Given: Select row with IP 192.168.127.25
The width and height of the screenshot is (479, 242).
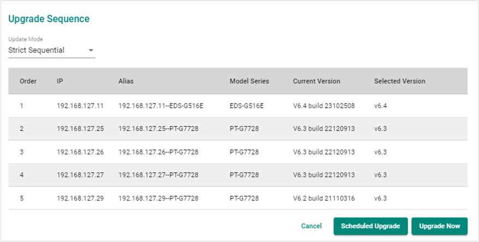Looking at the screenshot, I should click(x=238, y=129).
